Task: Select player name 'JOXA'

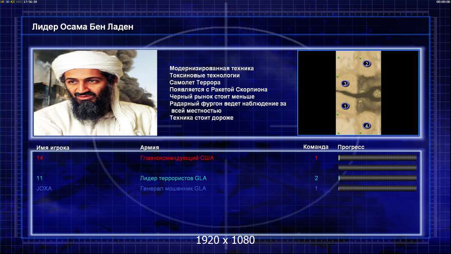Action: [x=44, y=188]
